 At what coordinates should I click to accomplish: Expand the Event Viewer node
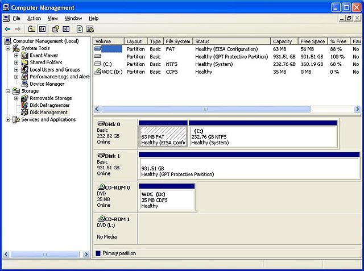coord(16,56)
